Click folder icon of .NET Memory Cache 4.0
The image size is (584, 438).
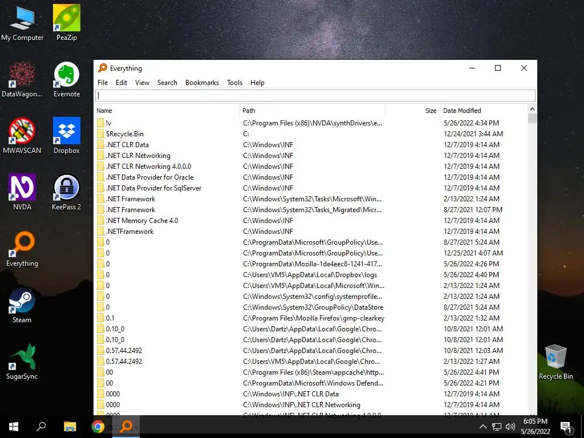[100, 221]
